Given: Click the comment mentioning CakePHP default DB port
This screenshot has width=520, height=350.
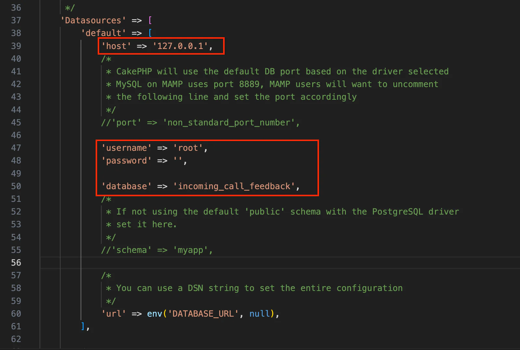Looking at the screenshot, I should (x=277, y=71).
